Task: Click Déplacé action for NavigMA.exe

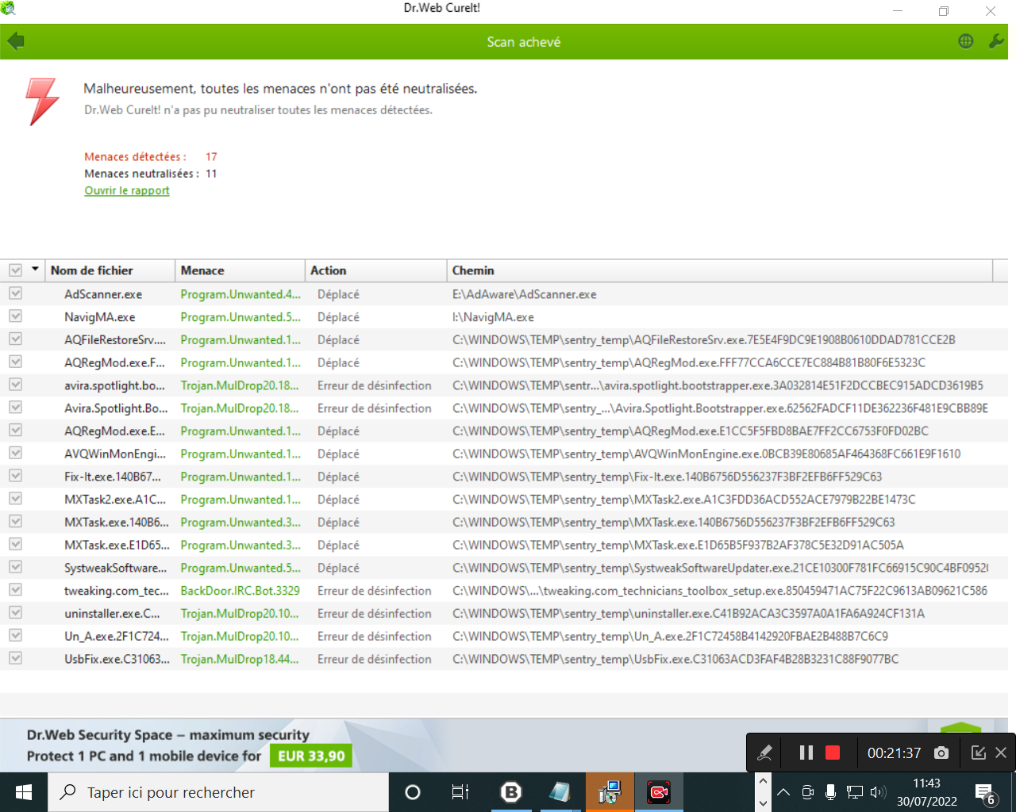Action: (x=338, y=317)
